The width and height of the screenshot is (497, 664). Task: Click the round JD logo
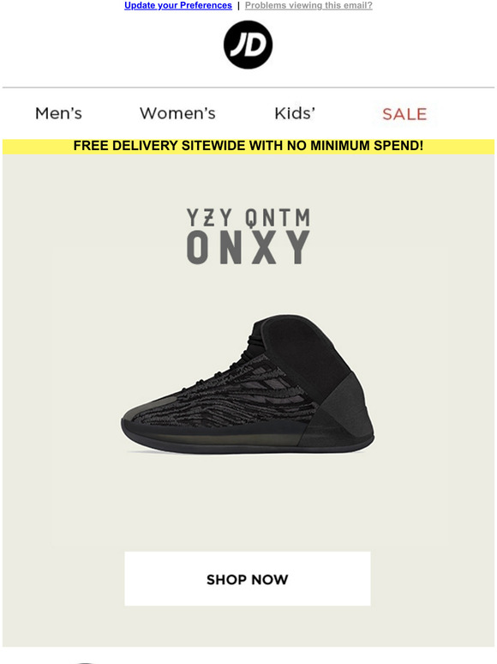(248, 45)
